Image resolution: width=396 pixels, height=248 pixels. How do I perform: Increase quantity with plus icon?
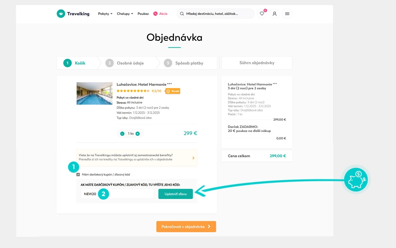pyautogui.click(x=138, y=134)
